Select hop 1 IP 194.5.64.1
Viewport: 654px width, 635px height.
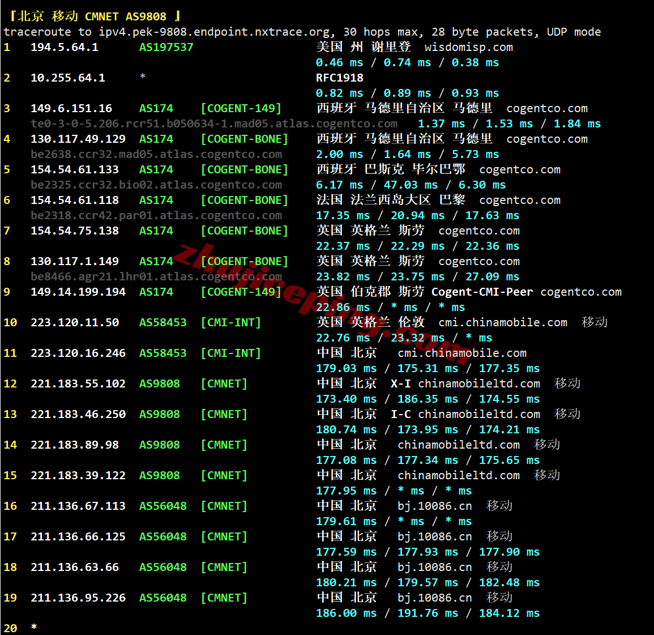[x=65, y=47]
